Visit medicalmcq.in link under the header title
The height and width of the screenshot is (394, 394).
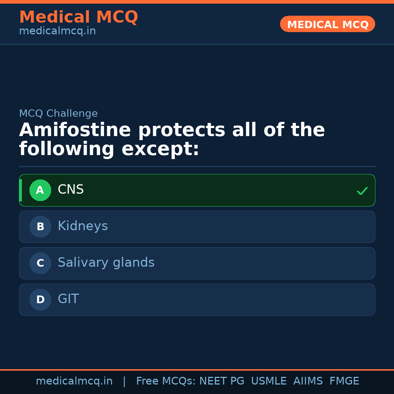coord(57,31)
